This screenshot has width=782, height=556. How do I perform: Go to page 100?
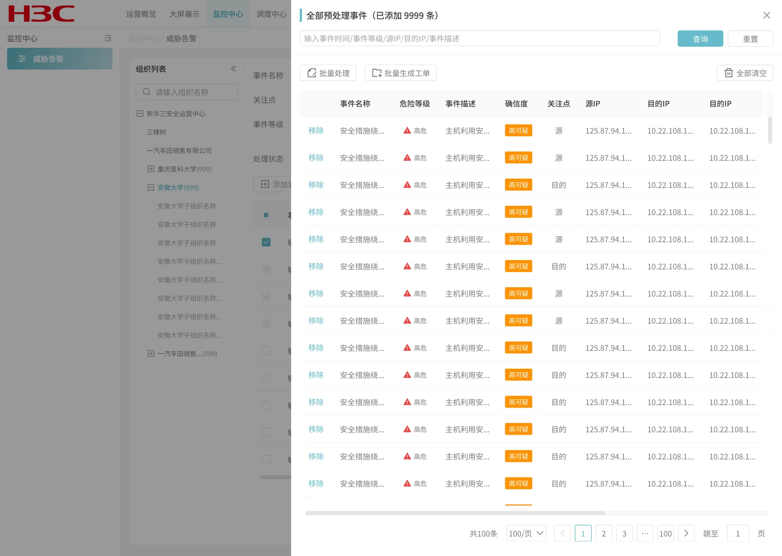pos(665,533)
